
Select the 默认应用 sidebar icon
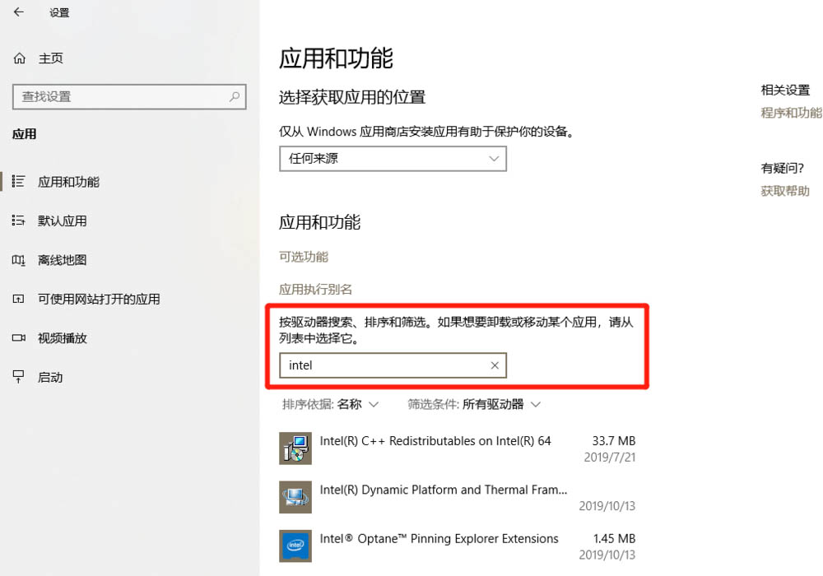click(18, 221)
